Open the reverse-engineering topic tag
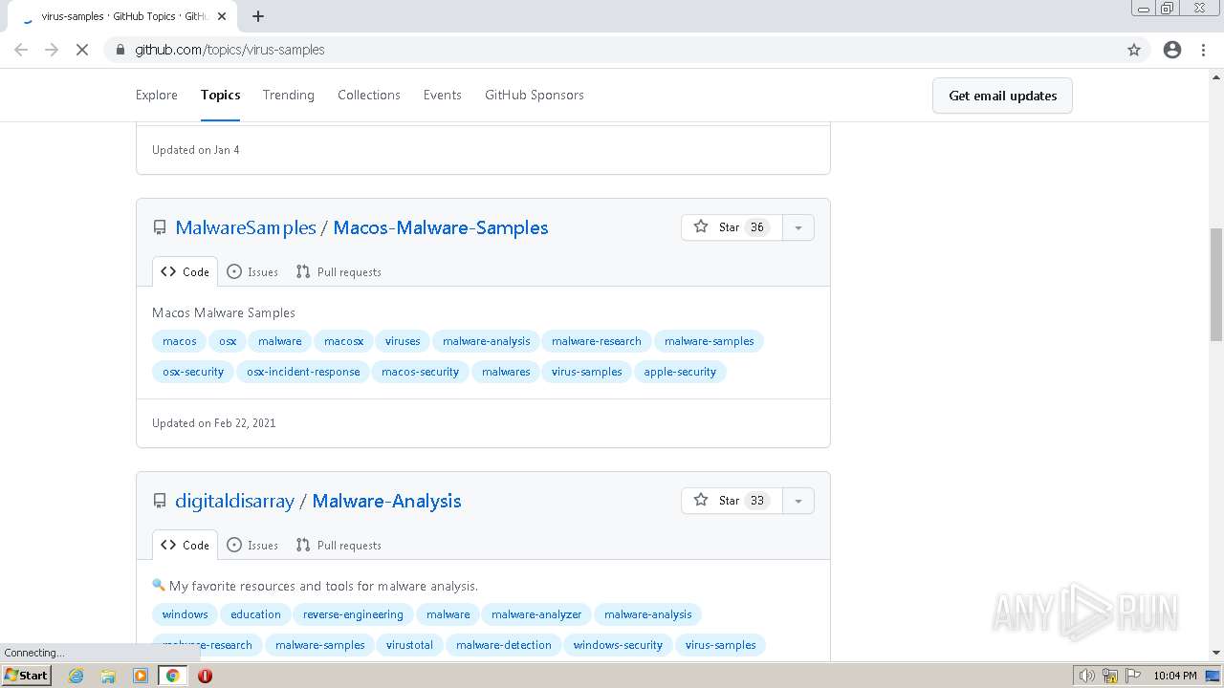 (x=354, y=614)
